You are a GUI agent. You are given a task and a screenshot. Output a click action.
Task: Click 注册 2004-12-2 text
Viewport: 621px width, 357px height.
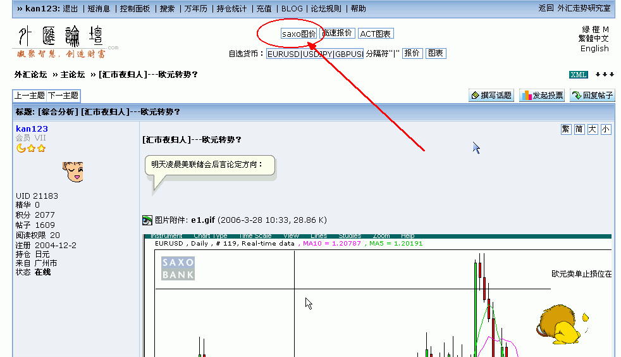click(x=46, y=245)
